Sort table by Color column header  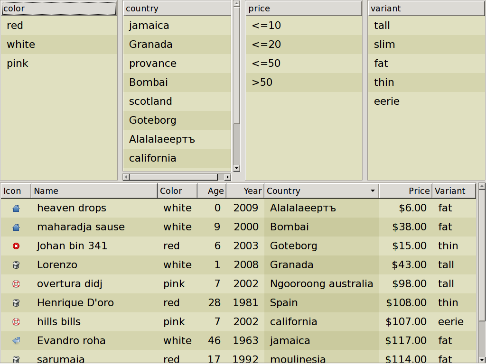pos(178,191)
